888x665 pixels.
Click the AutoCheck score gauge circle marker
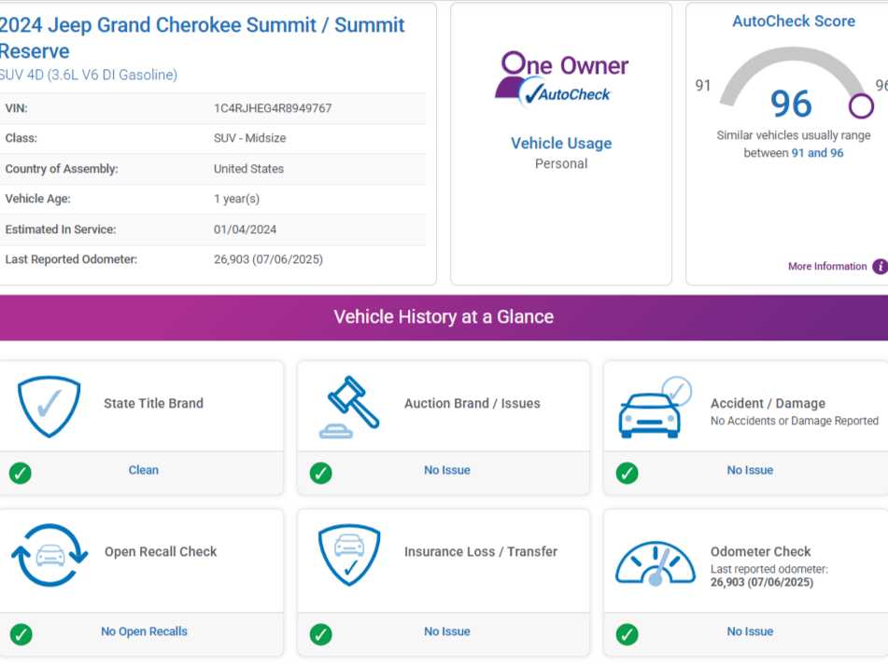(860, 105)
